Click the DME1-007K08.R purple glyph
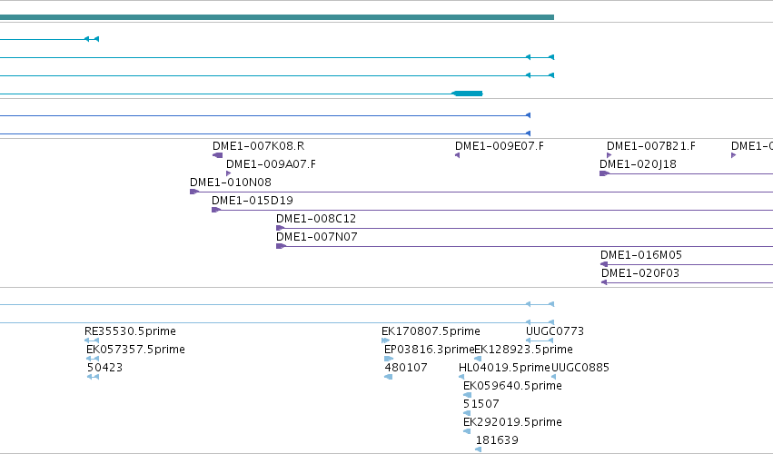This screenshot has width=773, height=454. pos(217,155)
